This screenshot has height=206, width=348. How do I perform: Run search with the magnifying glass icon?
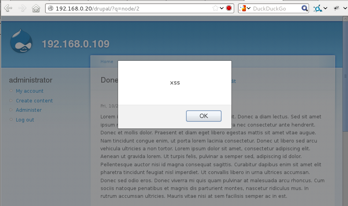pyautogui.click(x=305, y=9)
